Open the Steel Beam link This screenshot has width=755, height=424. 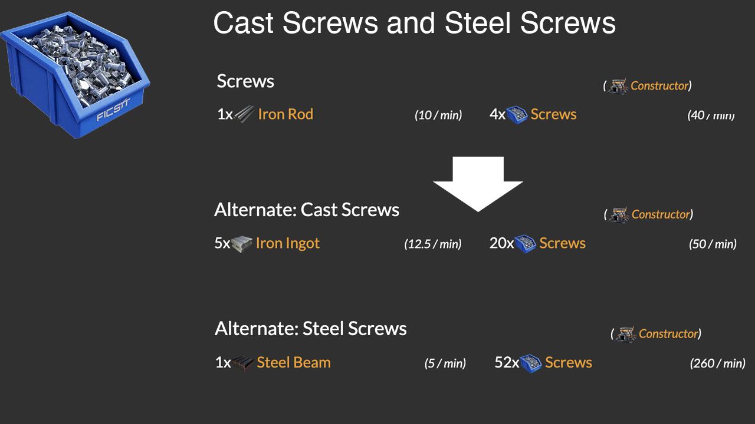point(294,362)
